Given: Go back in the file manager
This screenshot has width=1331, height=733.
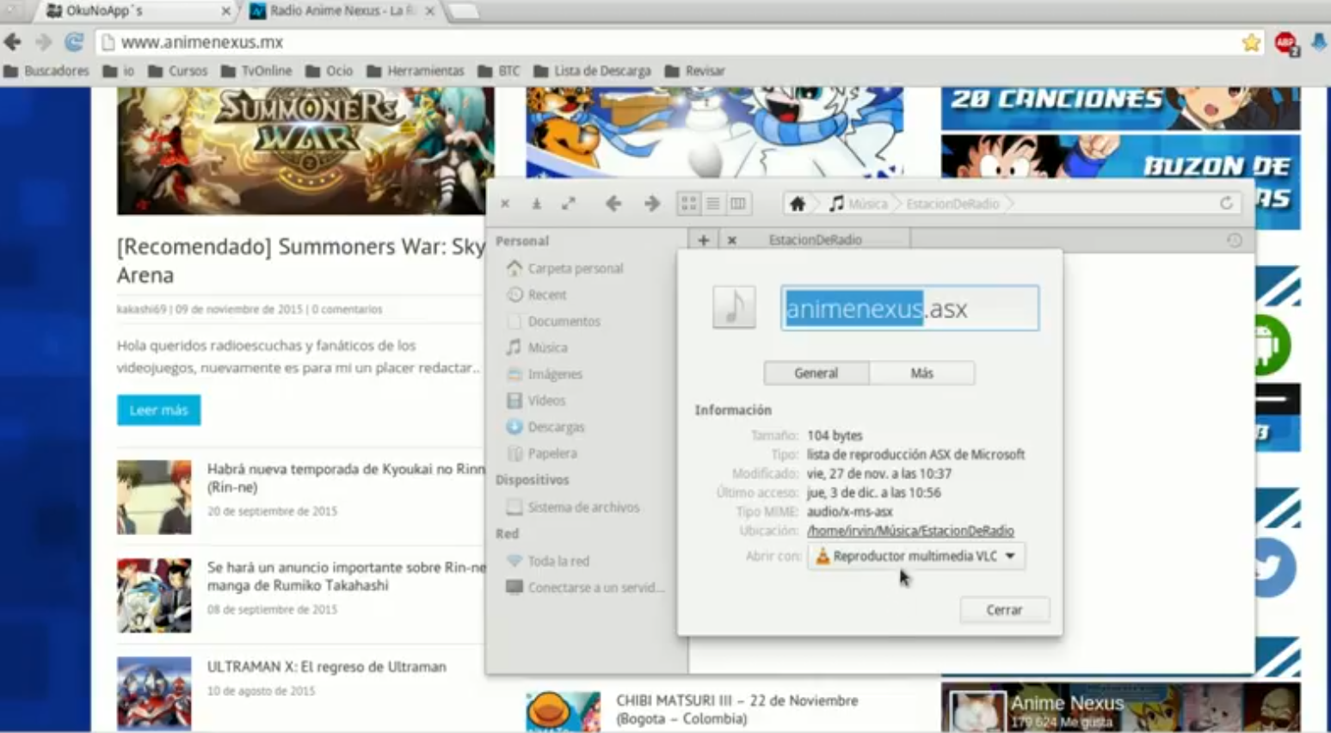Looking at the screenshot, I should pos(613,204).
